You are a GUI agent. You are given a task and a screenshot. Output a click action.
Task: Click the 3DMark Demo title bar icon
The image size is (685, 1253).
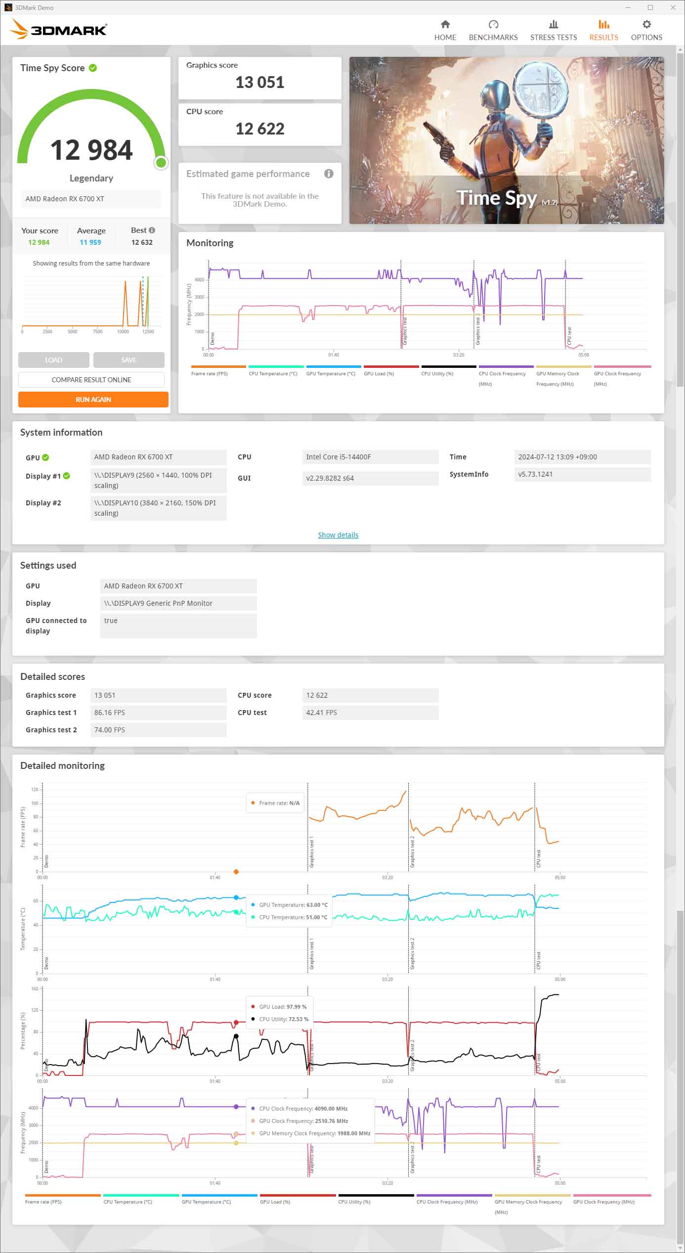[x=8, y=7]
